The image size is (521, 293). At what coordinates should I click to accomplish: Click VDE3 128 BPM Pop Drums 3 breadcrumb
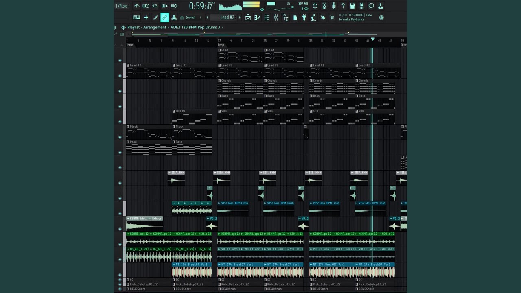point(195,28)
